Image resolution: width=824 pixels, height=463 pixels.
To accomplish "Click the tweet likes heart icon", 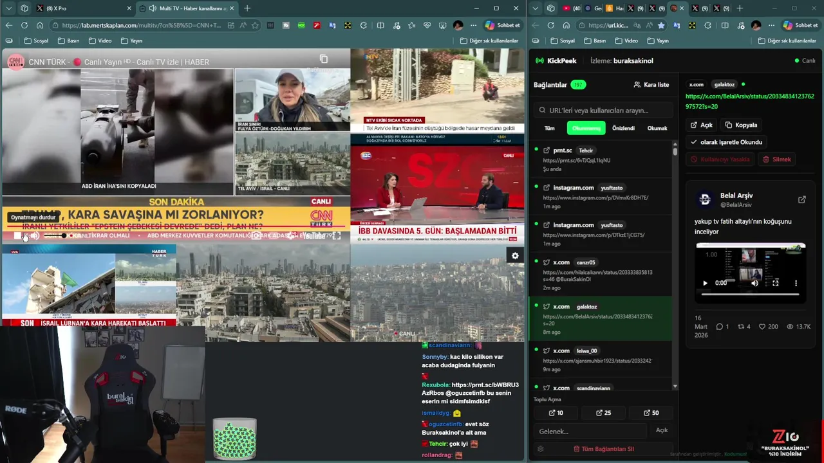I will [x=762, y=327].
